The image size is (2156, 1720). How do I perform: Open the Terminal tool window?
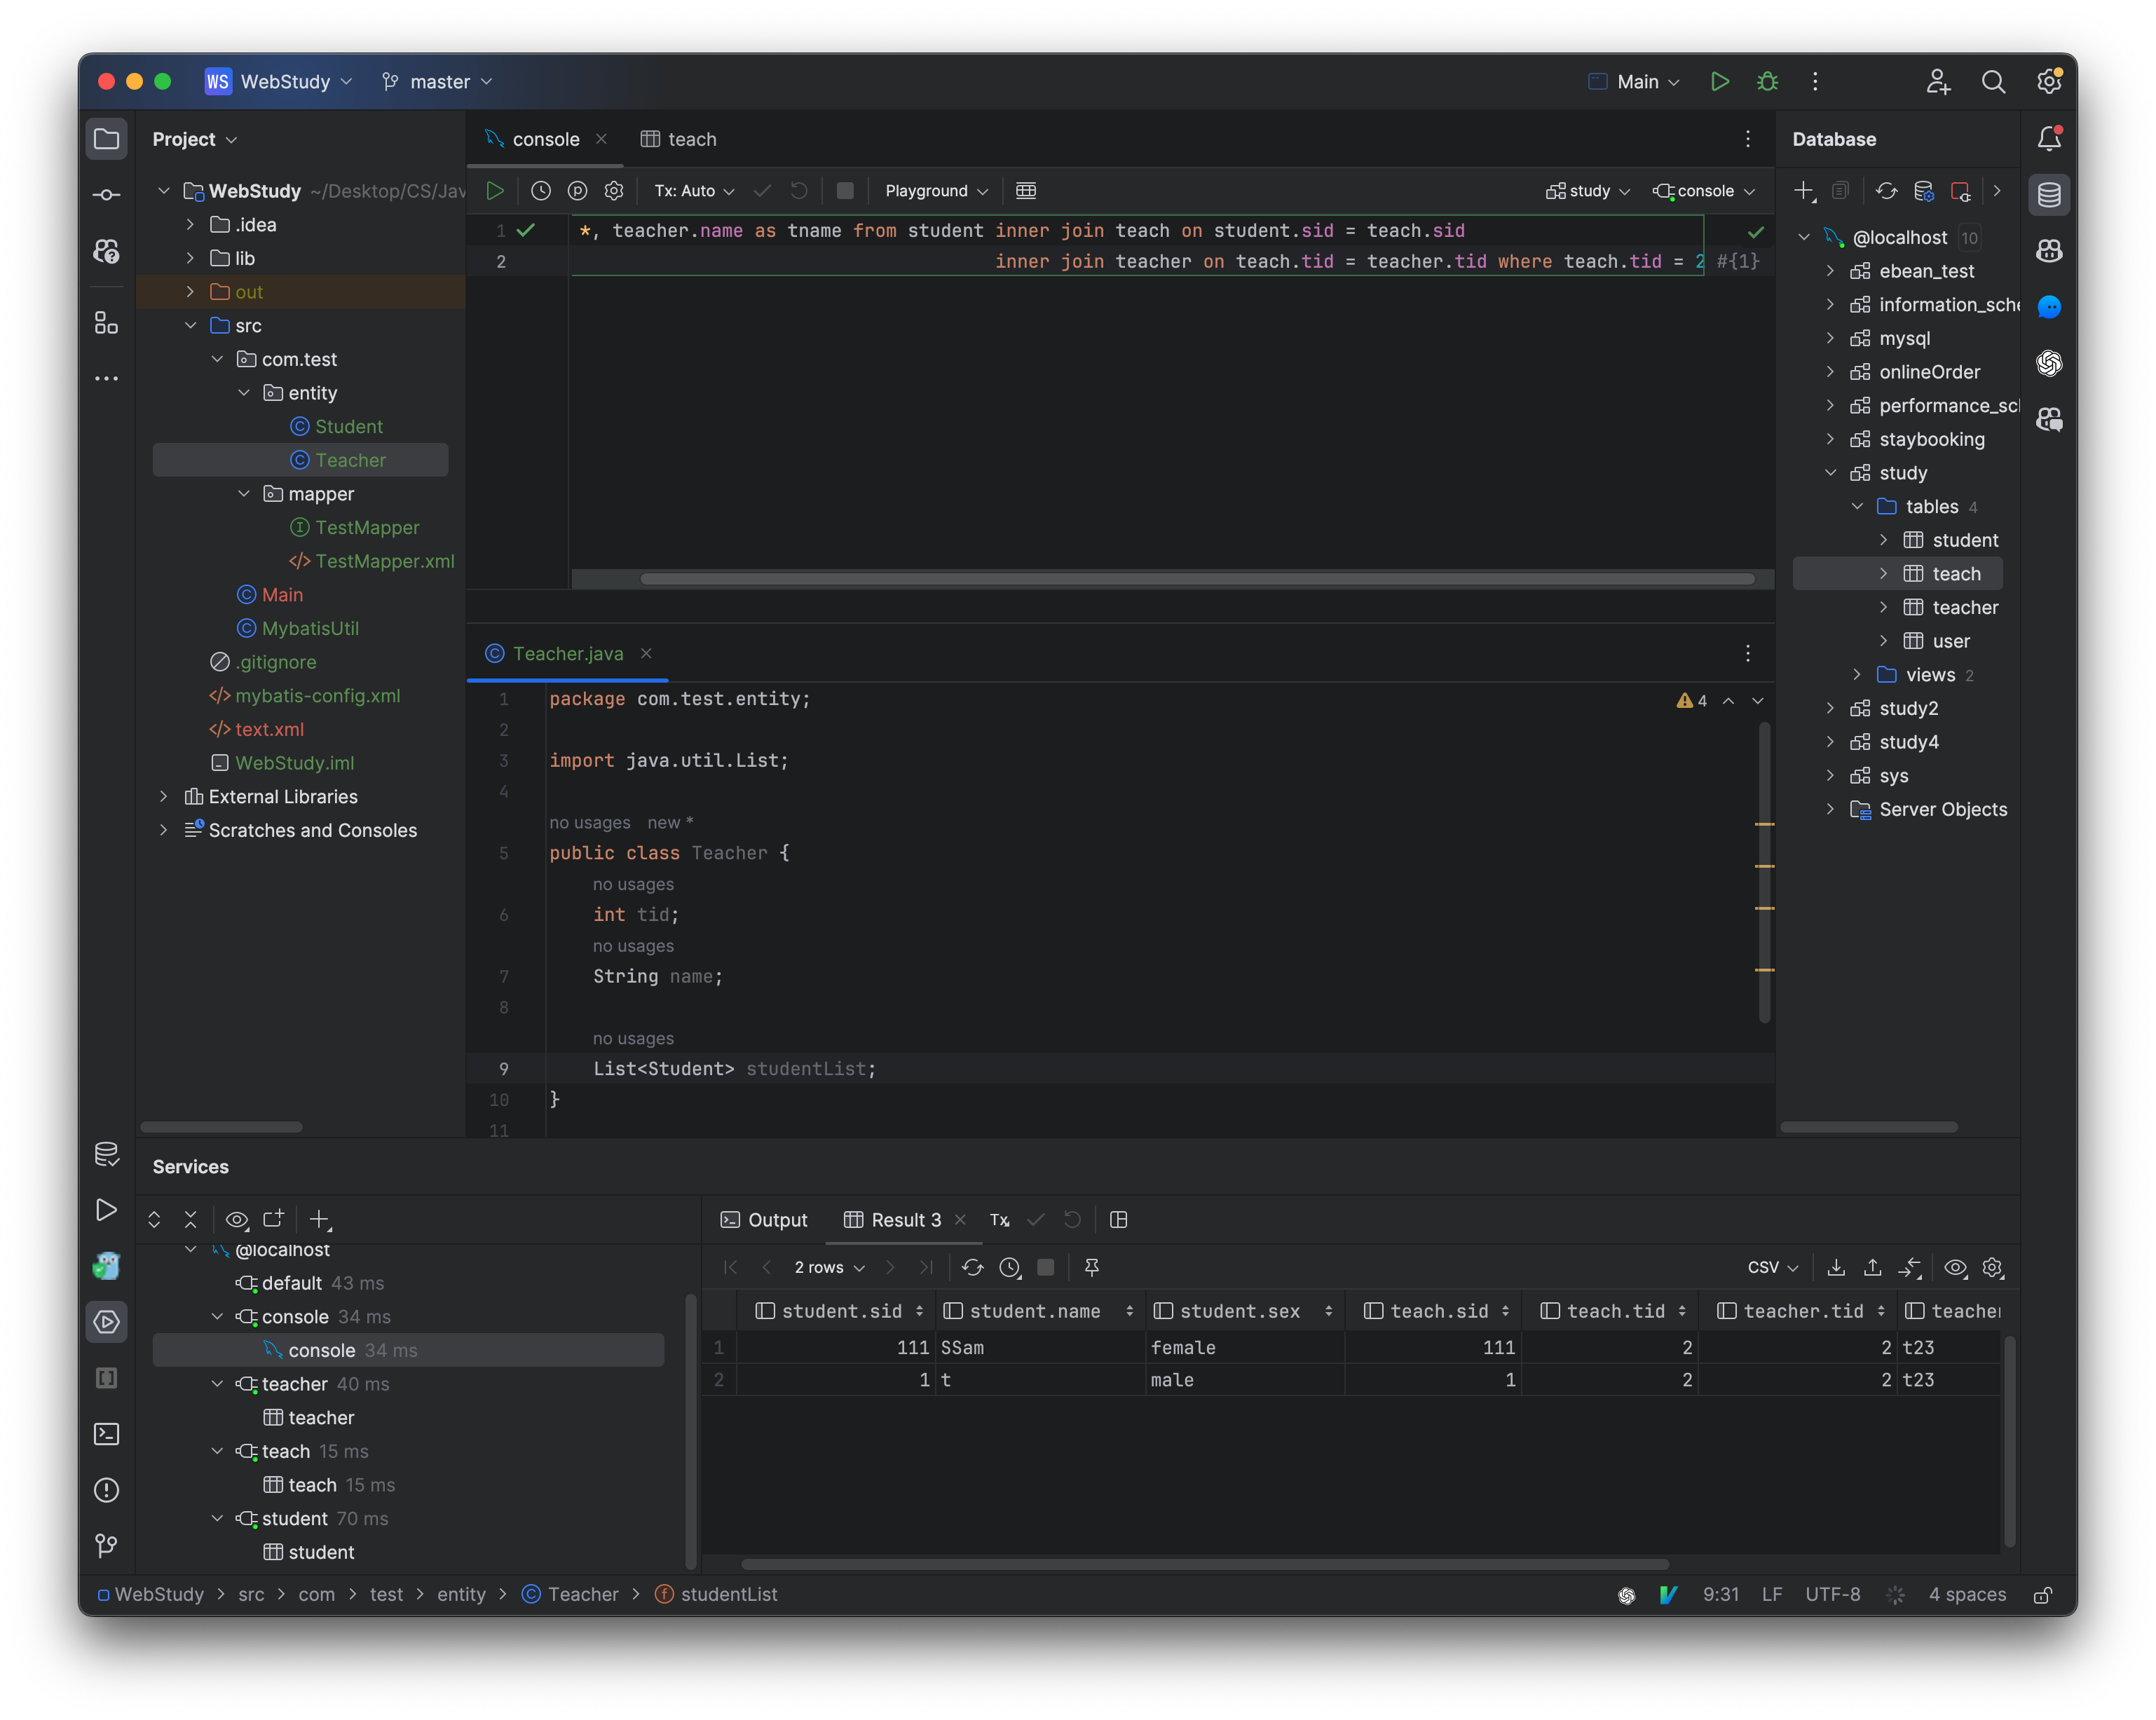(106, 1434)
